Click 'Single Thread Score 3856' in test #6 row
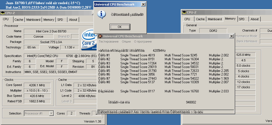The height and width of the screenshot is (125, 272). click(138, 74)
